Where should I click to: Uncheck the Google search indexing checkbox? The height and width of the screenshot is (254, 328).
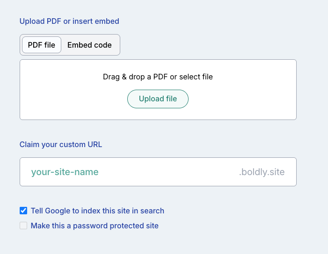tap(23, 211)
